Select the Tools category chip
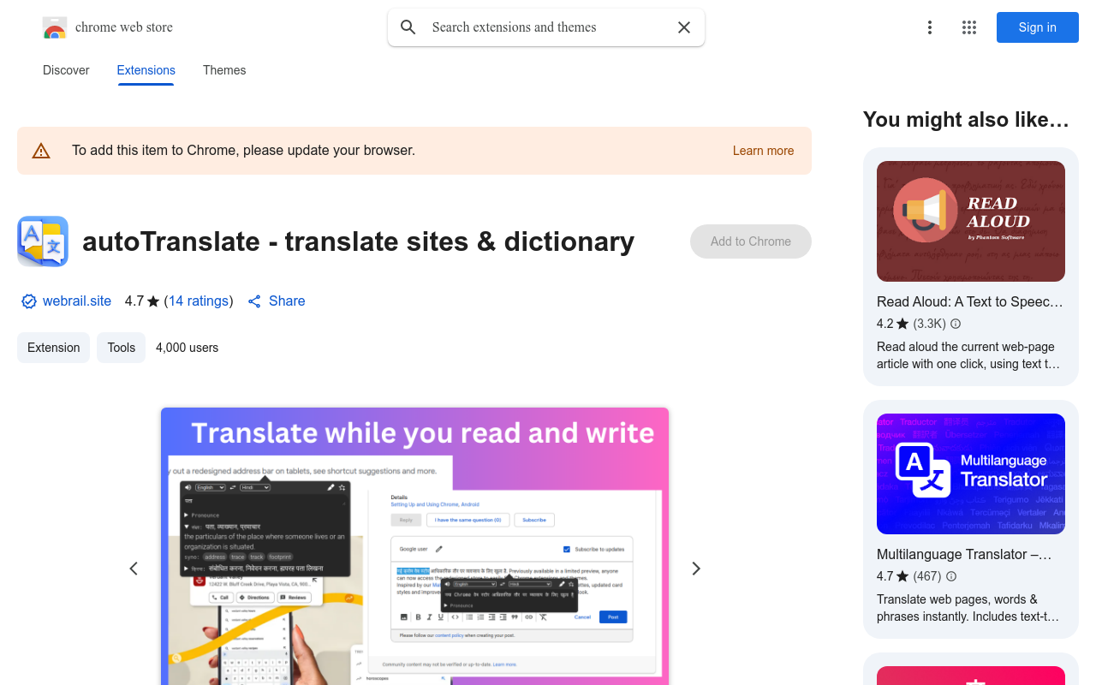This screenshot has height=685, width=1096. point(122,348)
